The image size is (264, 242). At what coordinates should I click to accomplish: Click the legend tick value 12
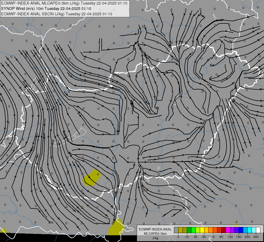187,237
